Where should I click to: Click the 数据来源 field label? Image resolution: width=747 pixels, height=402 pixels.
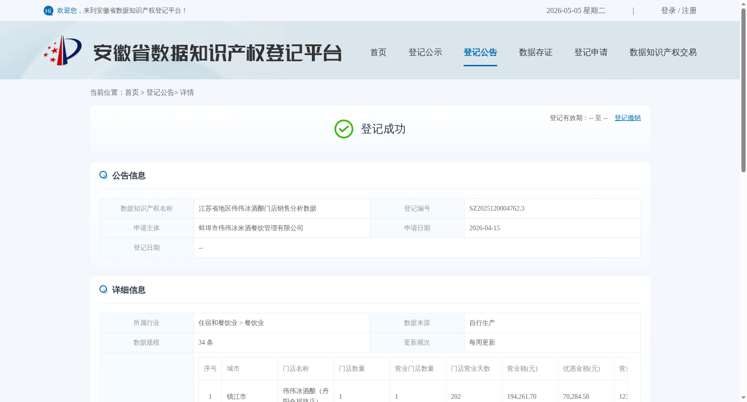[417, 323]
